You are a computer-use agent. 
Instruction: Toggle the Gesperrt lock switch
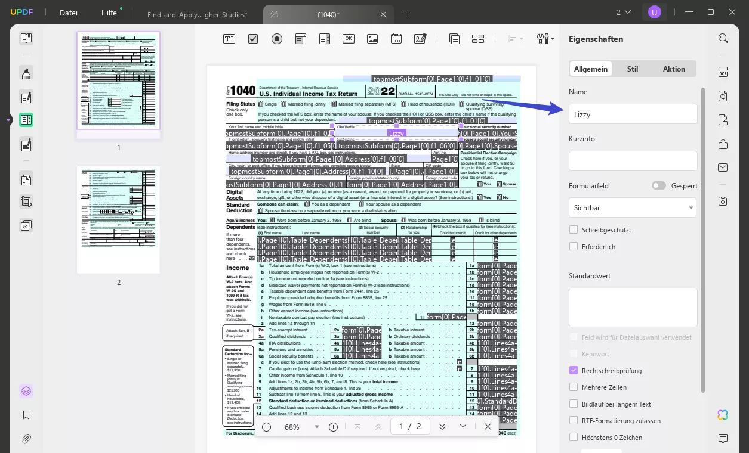(658, 185)
